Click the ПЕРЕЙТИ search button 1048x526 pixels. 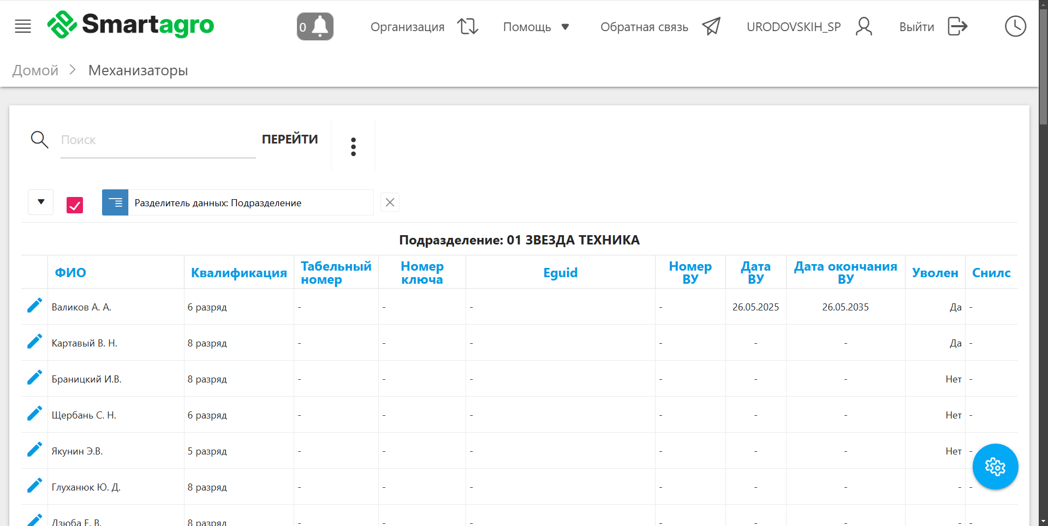290,140
